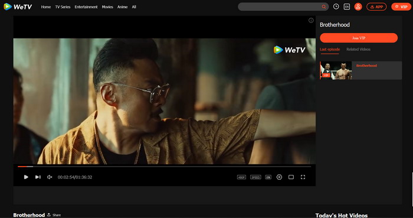
Task: Click the WeTV logo in header
Action: pyautogui.click(x=18, y=6)
